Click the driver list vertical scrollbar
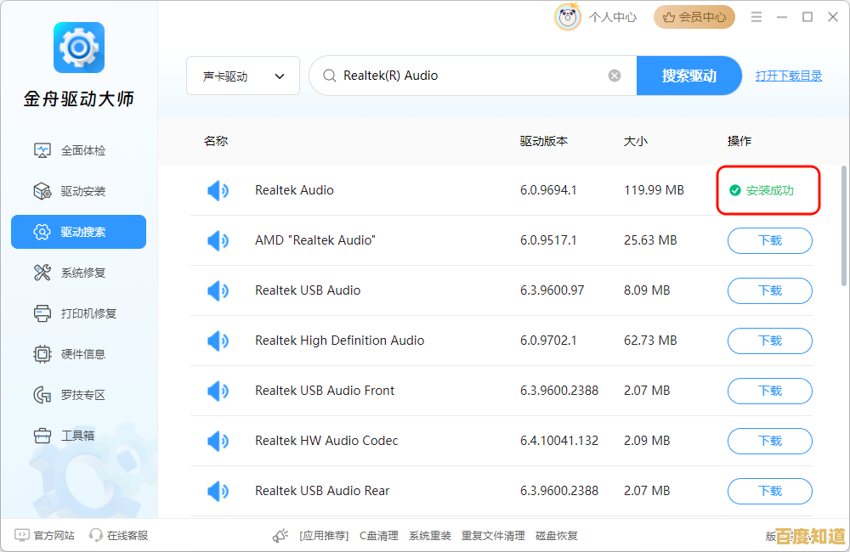This screenshot has height=552, width=850. [x=843, y=225]
